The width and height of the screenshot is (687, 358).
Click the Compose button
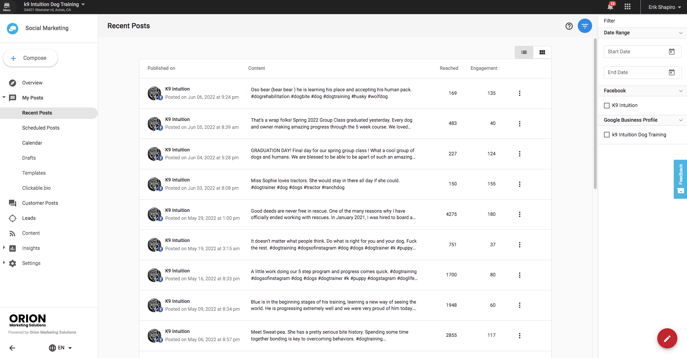click(30, 58)
